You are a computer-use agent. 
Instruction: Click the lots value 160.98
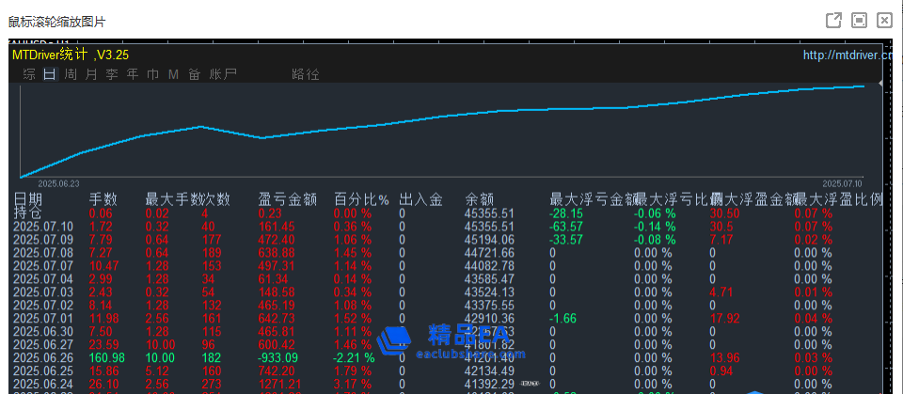[x=107, y=357]
